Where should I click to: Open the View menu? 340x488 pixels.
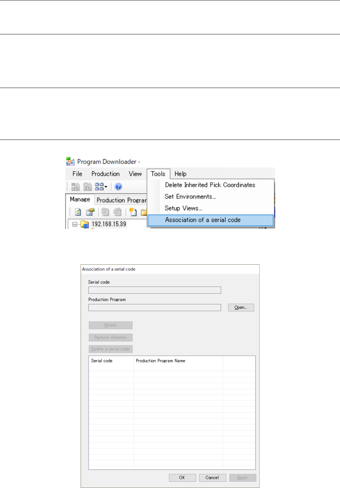tap(135, 174)
